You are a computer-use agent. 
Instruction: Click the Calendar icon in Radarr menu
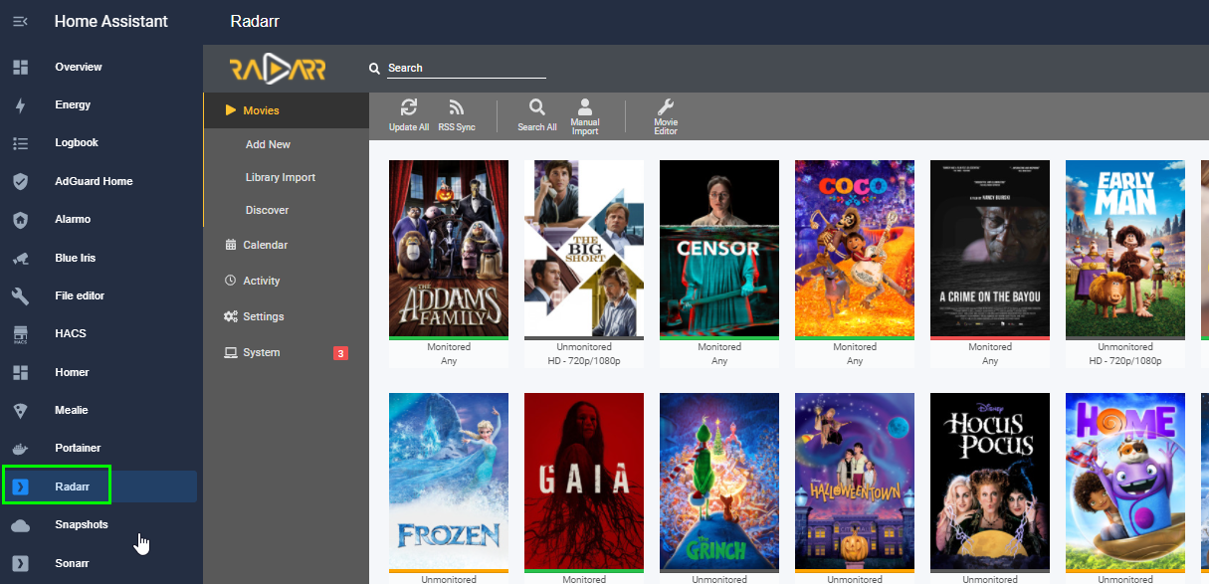[231, 245]
